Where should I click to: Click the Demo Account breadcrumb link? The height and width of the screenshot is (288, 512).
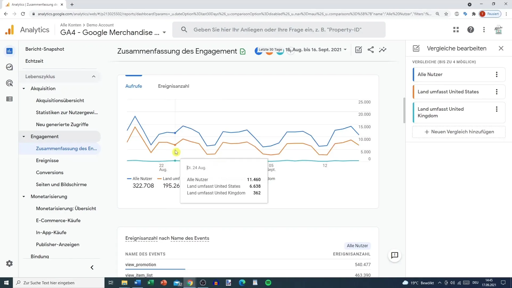coord(100,25)
